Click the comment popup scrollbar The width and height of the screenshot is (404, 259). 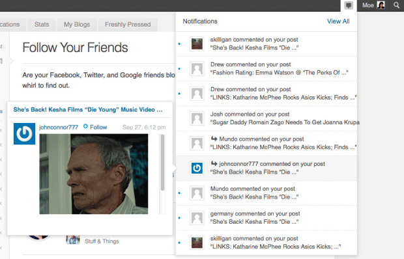pos(162,163)
